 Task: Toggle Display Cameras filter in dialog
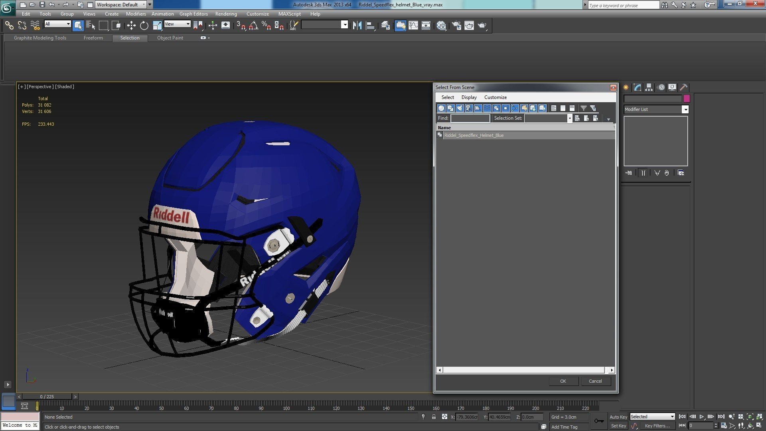click(469, 108)
